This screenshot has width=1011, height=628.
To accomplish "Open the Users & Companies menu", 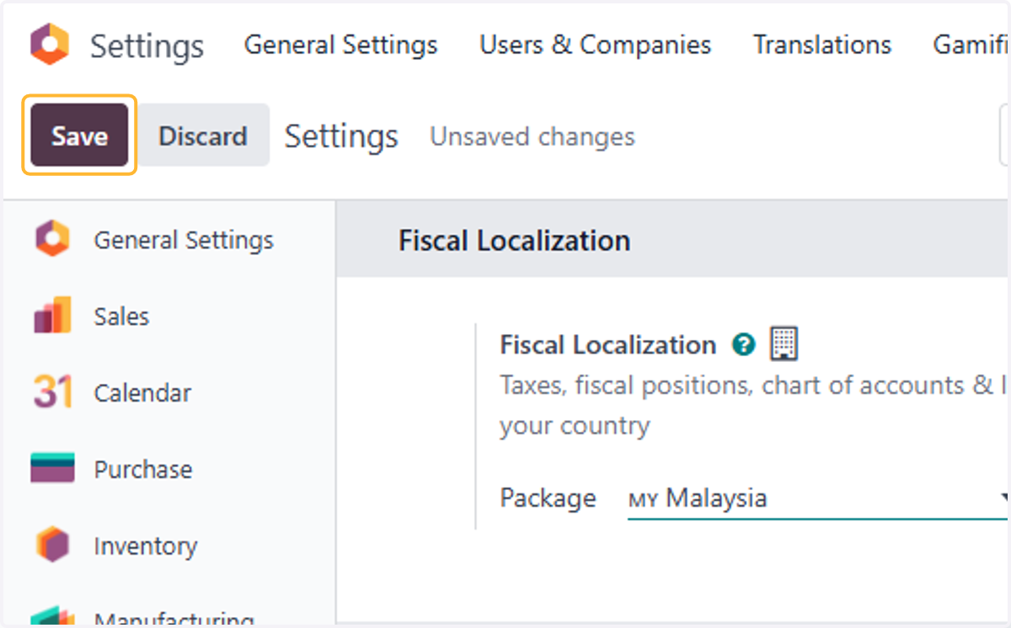I will click(x=596, y=45).
